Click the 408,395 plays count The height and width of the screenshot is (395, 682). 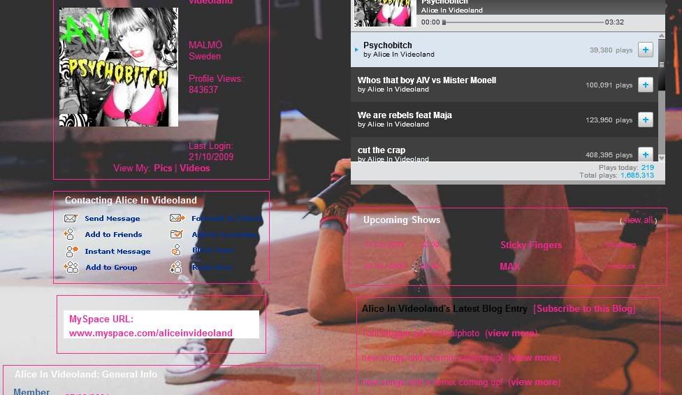[x=609, y=155]
